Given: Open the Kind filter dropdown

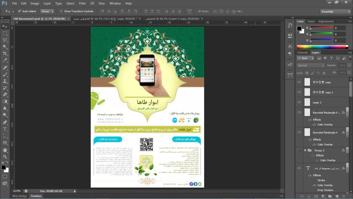Looking at the screenshot, I should pyautogui.click(x=306, y=58).
